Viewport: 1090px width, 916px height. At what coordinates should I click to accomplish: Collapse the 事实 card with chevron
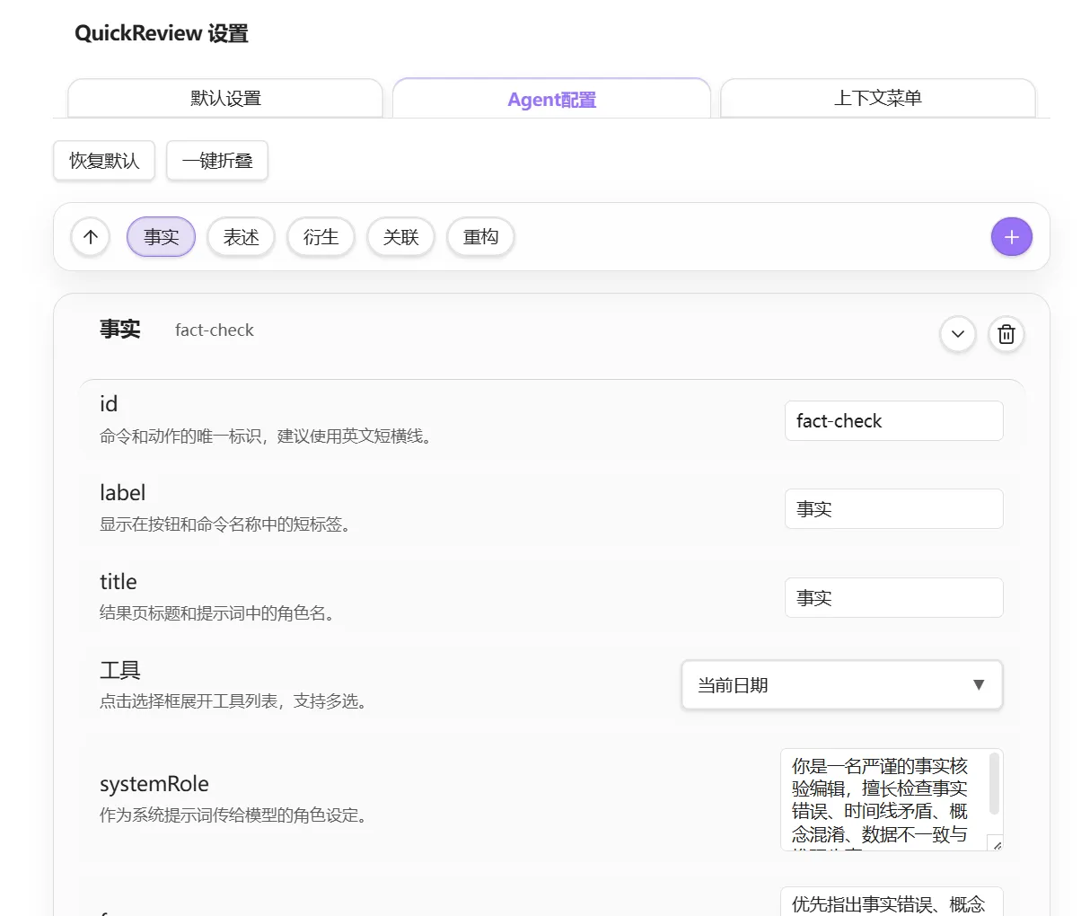pos(957,334)
